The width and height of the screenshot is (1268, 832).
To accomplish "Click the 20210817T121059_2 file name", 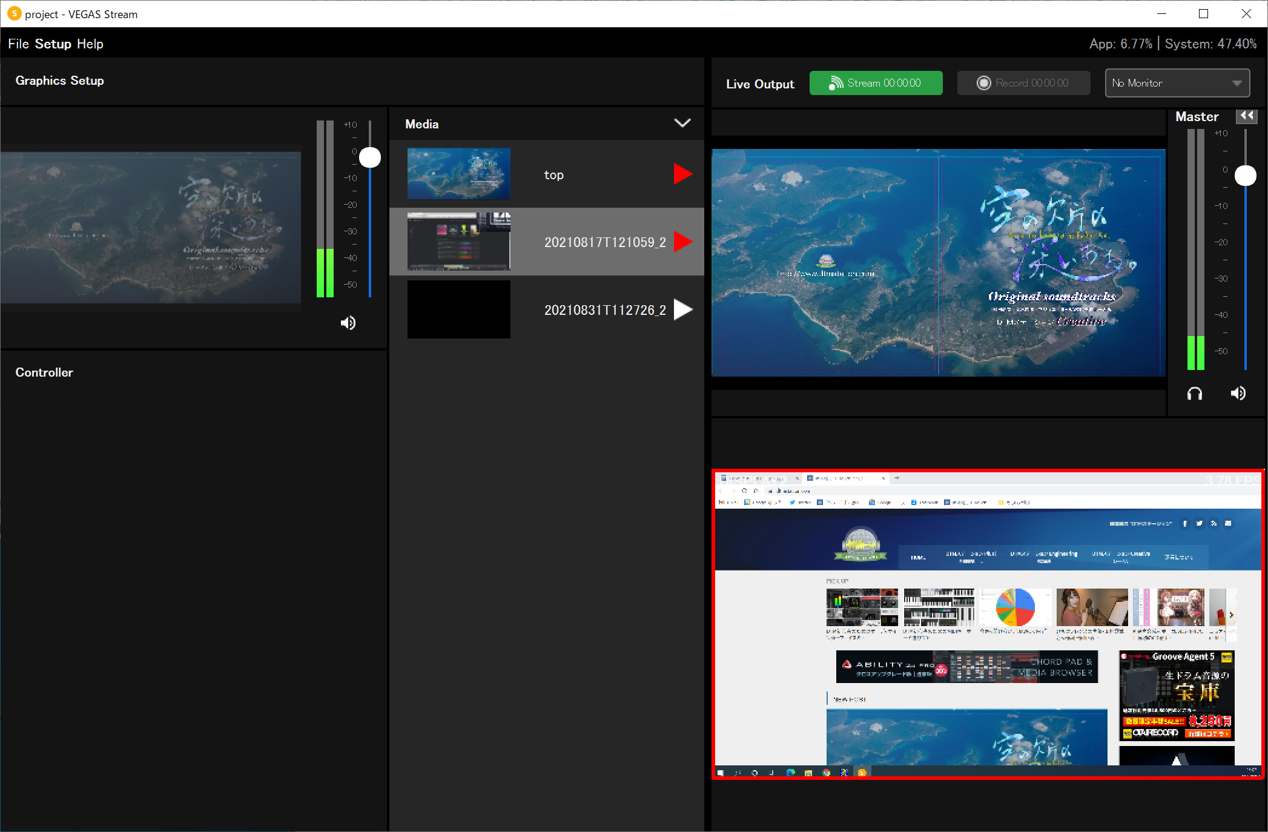I will (x=605, y=242).
